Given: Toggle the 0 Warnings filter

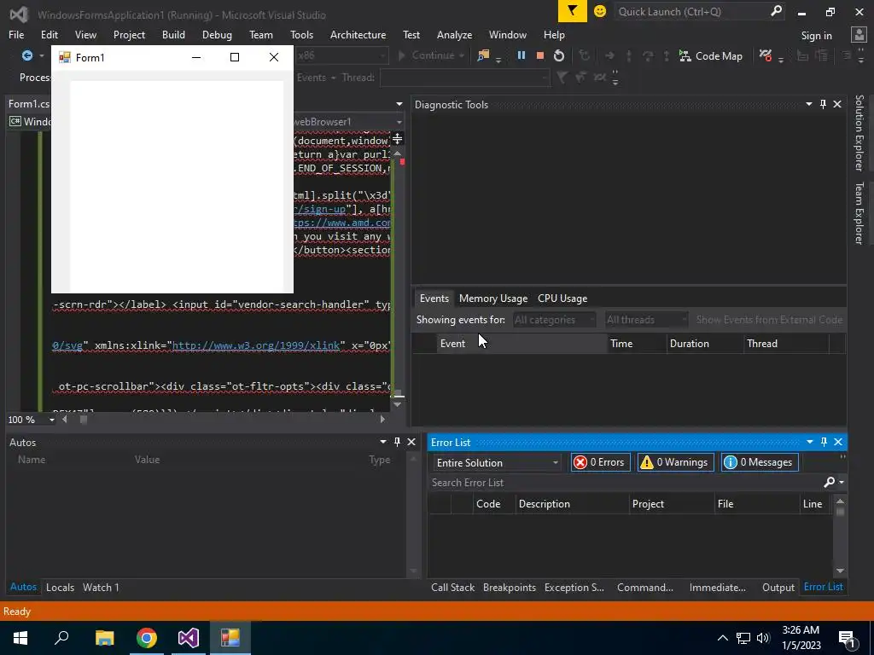Looking at the screenshot, I should click(676, 462).
